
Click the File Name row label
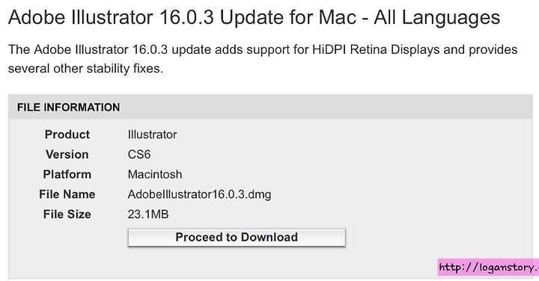[x=67, y=194]
